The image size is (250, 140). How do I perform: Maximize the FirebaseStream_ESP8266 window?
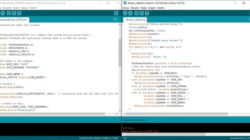[x=108, y=3]
